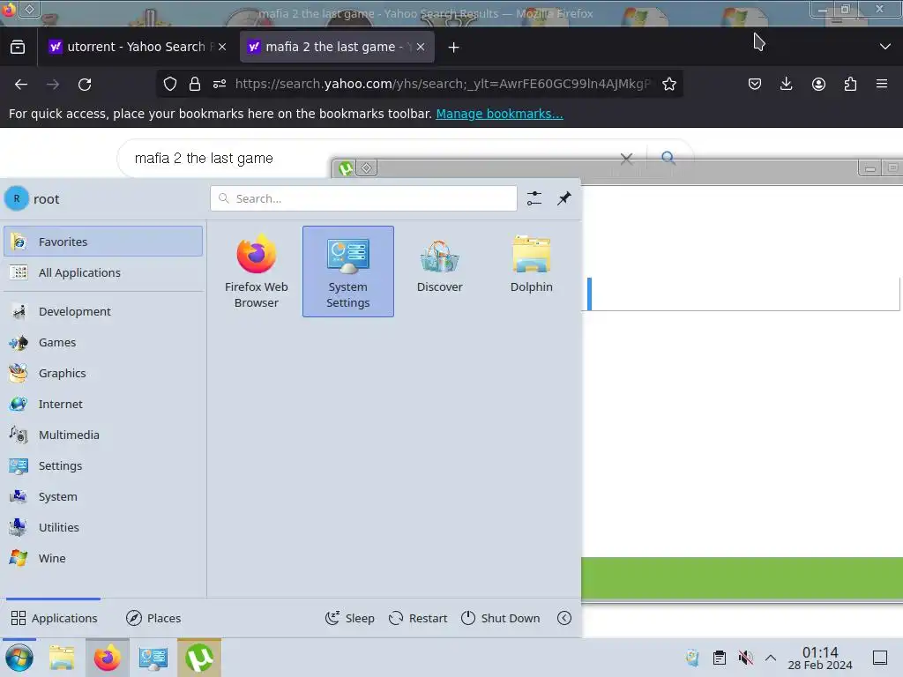The width and height of the screenshot is (903, 677).
Task: Switch to Applications tab in launcher
Action: (54, 618)
